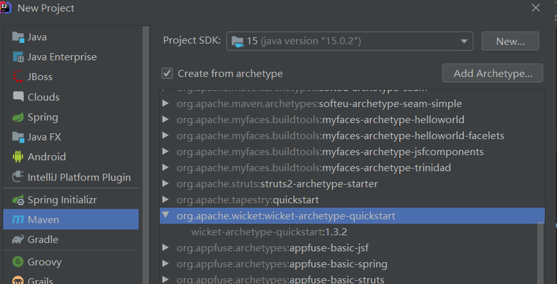Click the IntelliJ Platform Plugin icon
The height and width of the screenshot is (284, 557).
click(x=18, y=177)
